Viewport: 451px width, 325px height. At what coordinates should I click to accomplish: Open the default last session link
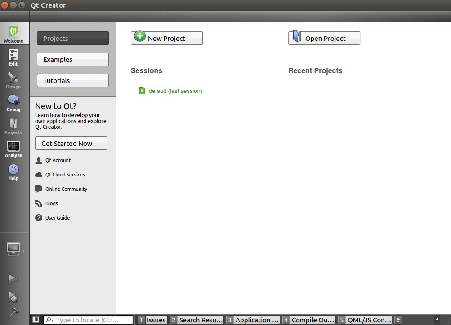coord(175,91)
